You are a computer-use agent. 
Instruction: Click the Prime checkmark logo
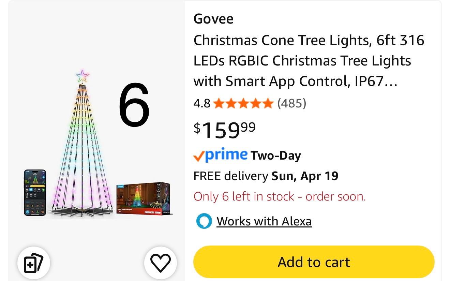(220, 156)
